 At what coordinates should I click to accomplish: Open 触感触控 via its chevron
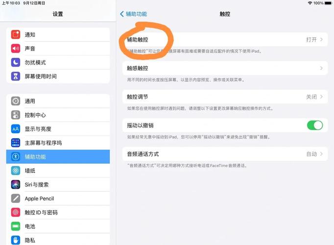pos(321,68)
